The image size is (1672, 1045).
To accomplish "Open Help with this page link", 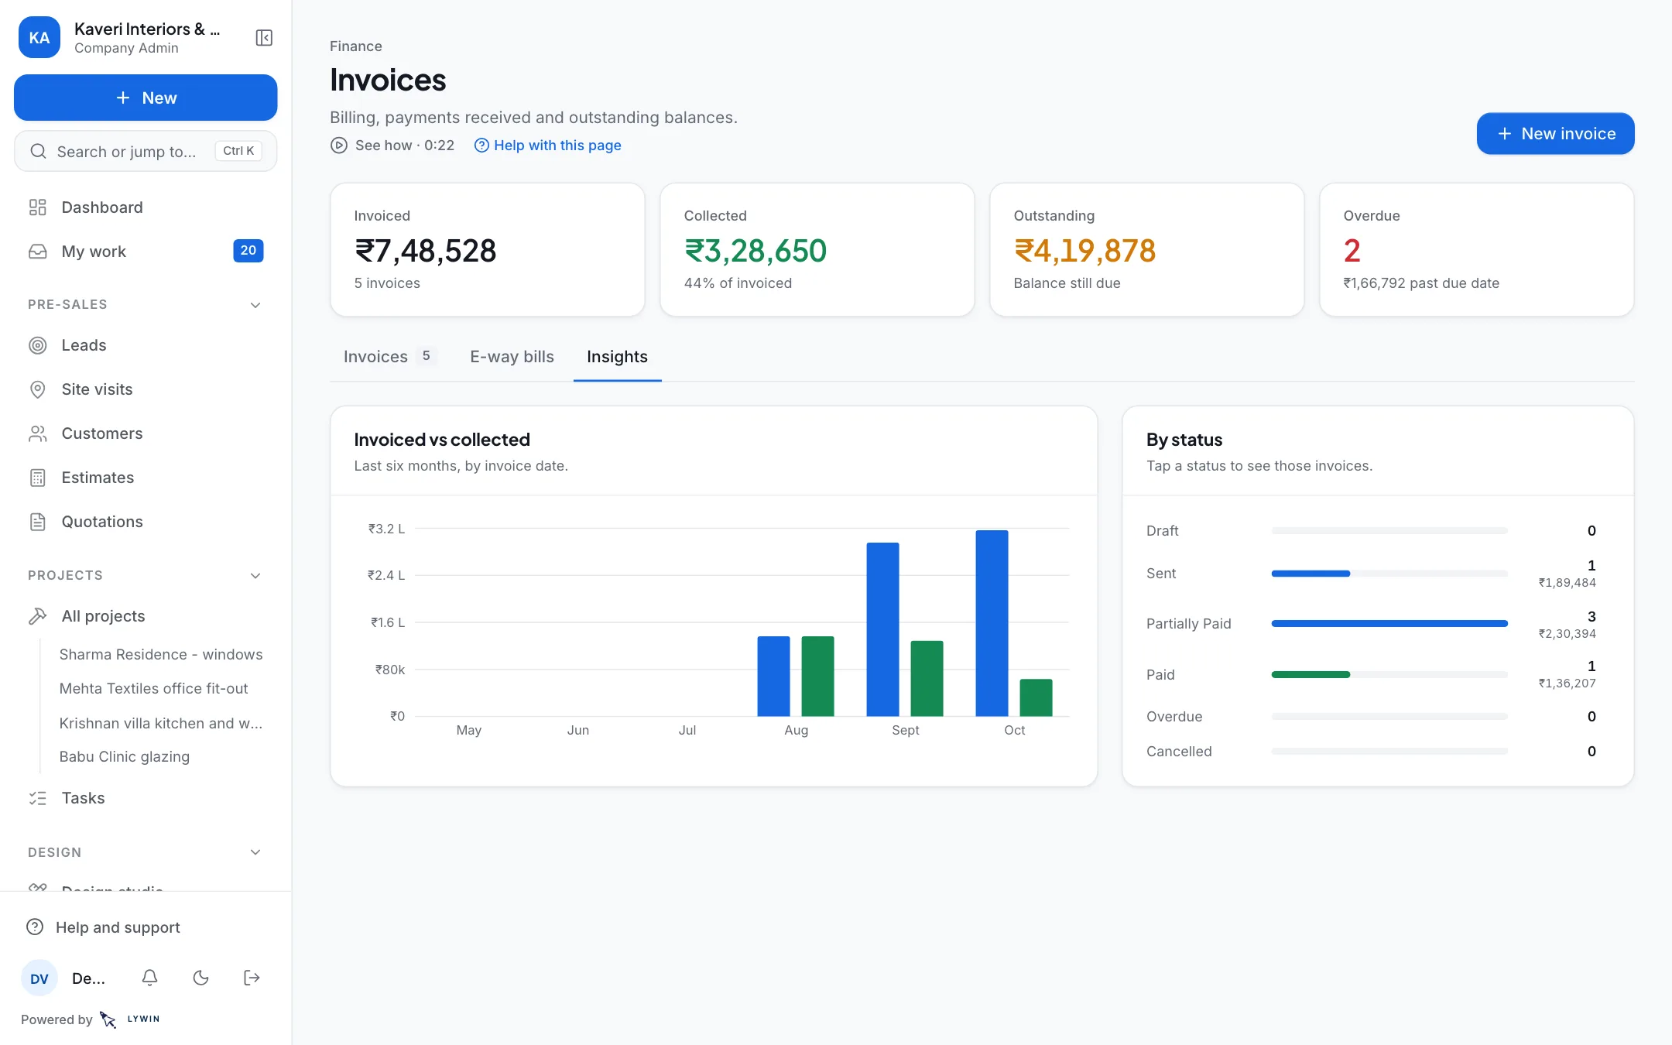I will (x=548, y=146).
